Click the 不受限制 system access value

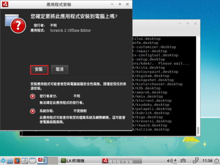pos(80,111)
